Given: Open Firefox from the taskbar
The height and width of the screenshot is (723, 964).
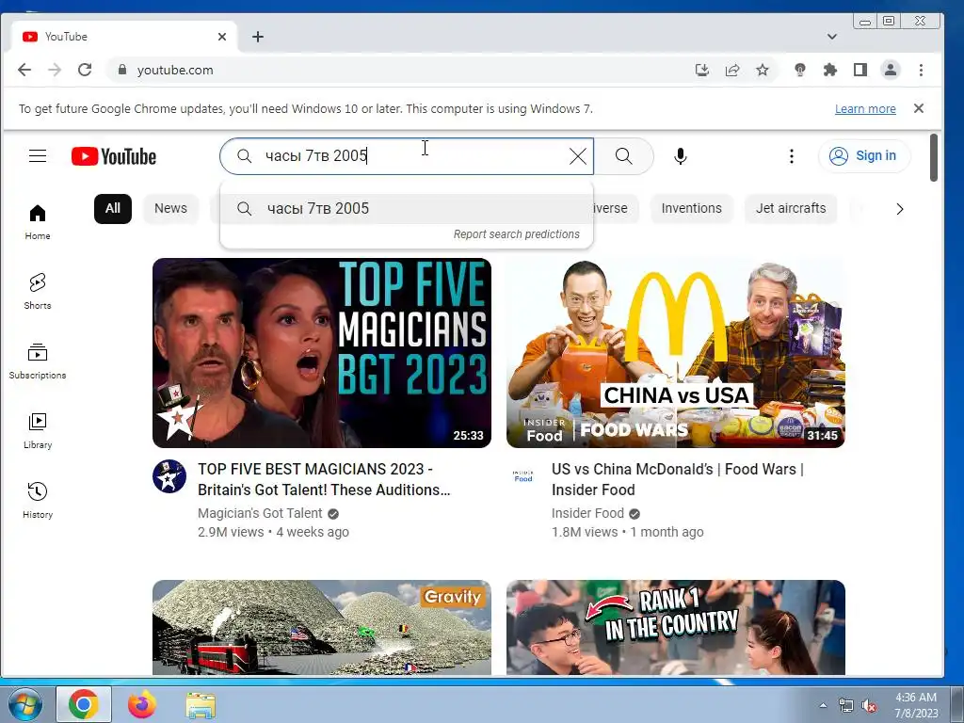Looking at the screenshot, I should tap(142, 704).
